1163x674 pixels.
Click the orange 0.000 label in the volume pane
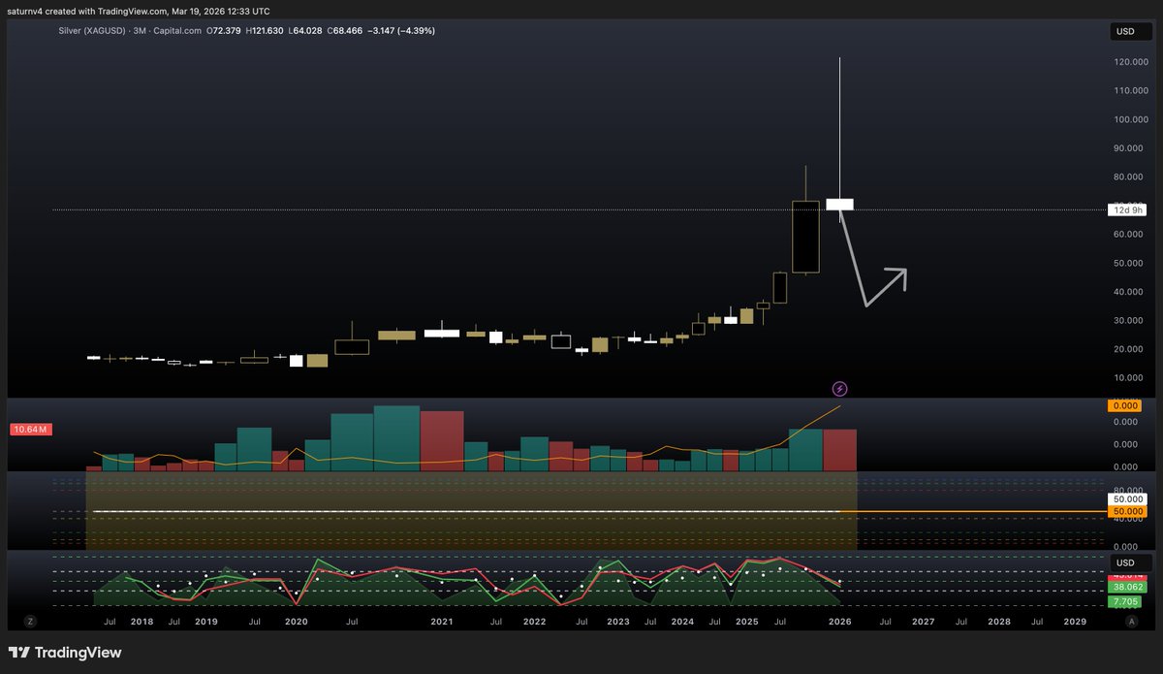[x=1125, y=406]
